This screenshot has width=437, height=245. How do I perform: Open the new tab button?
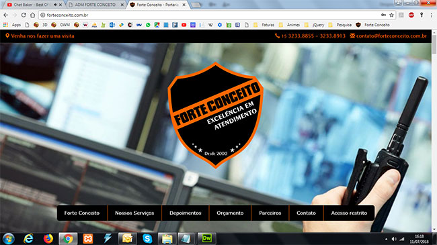coord(196,5)
